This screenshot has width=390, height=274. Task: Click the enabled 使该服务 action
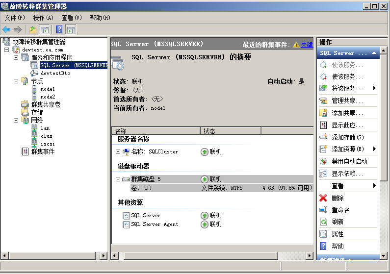(347, 76)
